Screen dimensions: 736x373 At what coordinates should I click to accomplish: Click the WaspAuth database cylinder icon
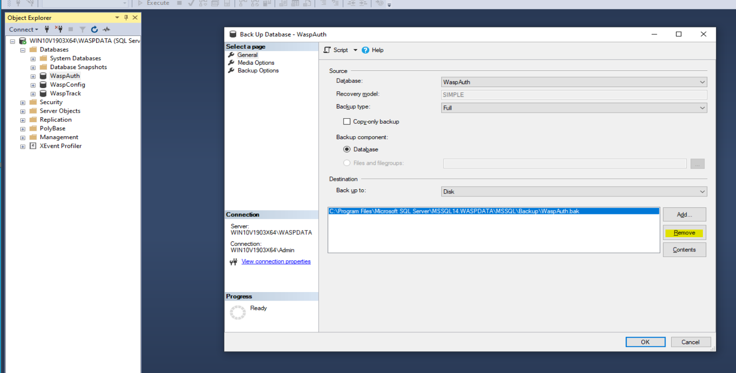point(43,76)
